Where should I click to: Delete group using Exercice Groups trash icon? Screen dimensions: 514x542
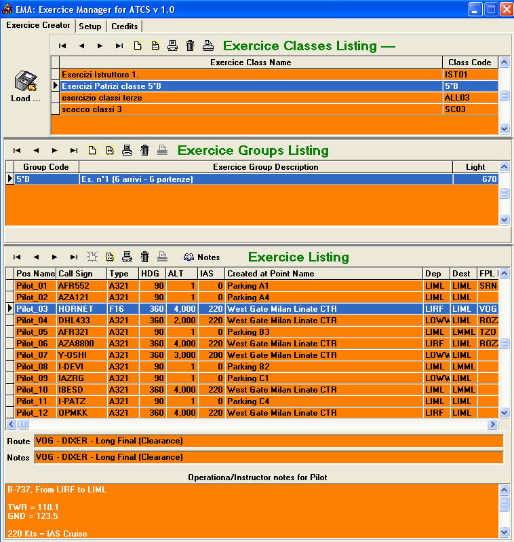[144, 150]
